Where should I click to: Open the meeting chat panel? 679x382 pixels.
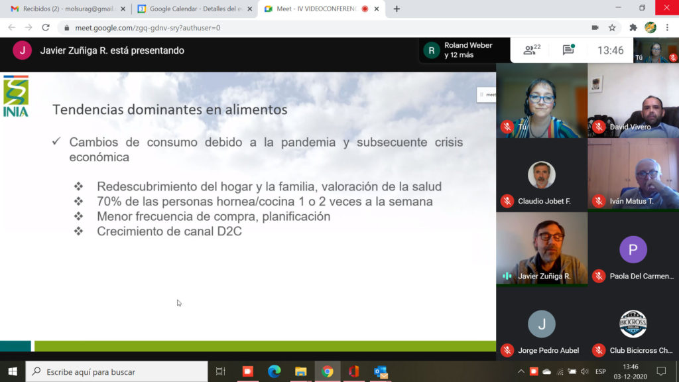[568, 50]
